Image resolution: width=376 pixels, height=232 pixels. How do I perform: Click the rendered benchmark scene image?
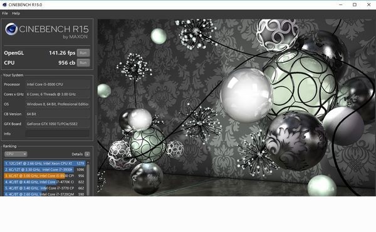pos(236,108)
